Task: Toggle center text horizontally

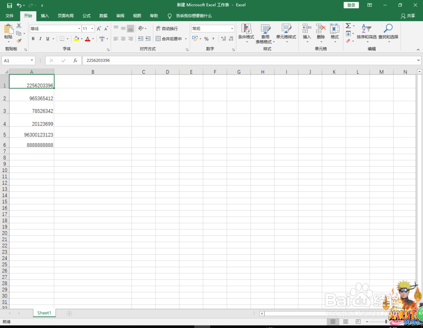Action: (123, 39)
